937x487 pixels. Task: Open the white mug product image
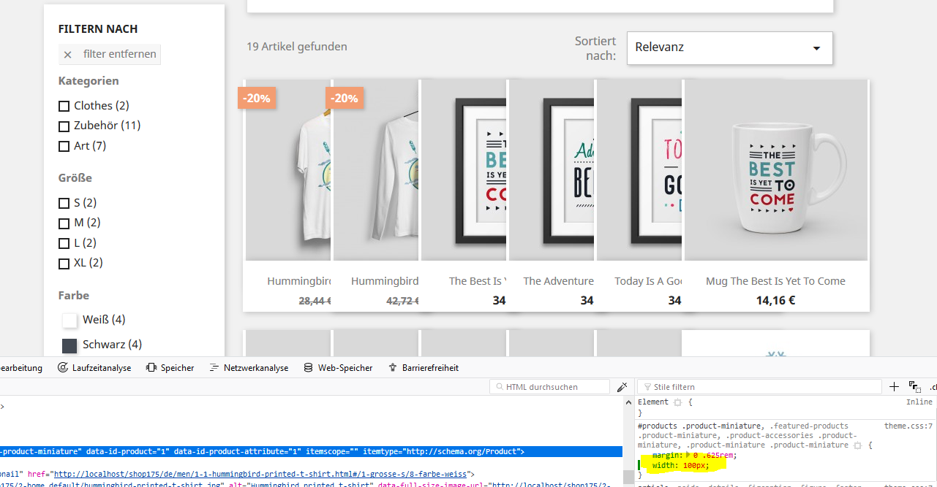tap(776, 170)
